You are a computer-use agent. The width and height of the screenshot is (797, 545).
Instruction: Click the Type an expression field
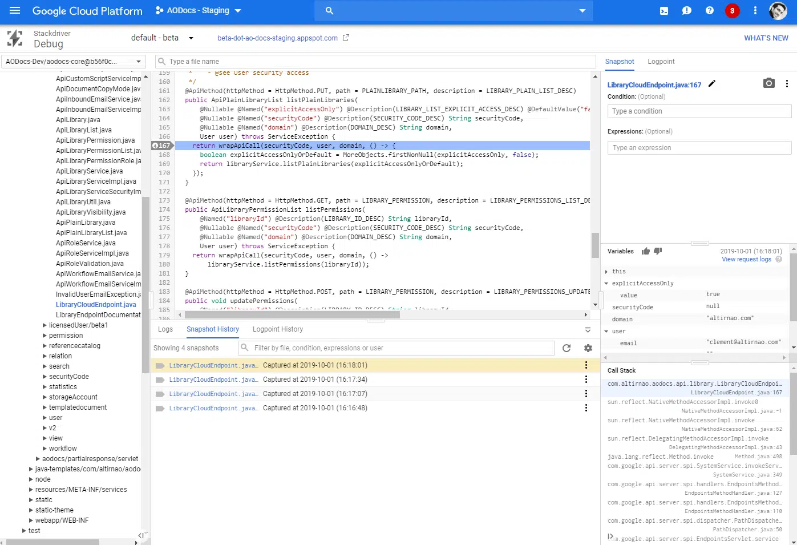coord(699,148)
